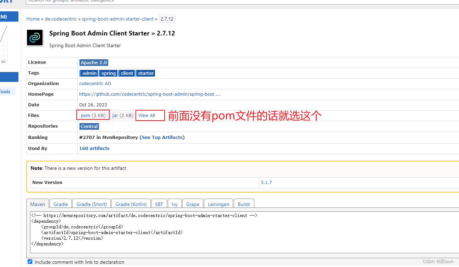Click the Spring Boot Admin Client Starter heading
Image resolution: width=459 pixels, height=267 pixels.
[112, 33]
